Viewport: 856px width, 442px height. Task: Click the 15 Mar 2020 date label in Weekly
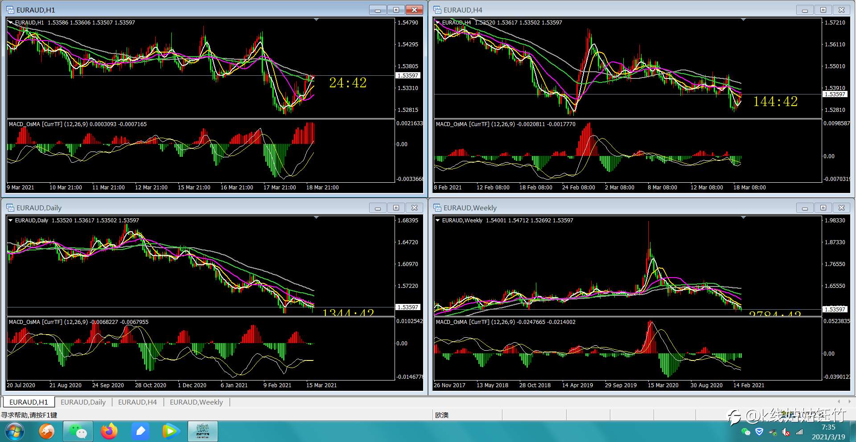point(663,385)
